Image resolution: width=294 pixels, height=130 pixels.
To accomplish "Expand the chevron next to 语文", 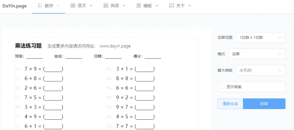I will 91,6.
